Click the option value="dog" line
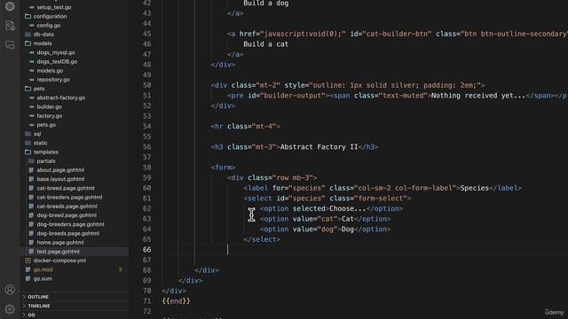Viewport: 568px width, 319px height. (x=325, y=230)
